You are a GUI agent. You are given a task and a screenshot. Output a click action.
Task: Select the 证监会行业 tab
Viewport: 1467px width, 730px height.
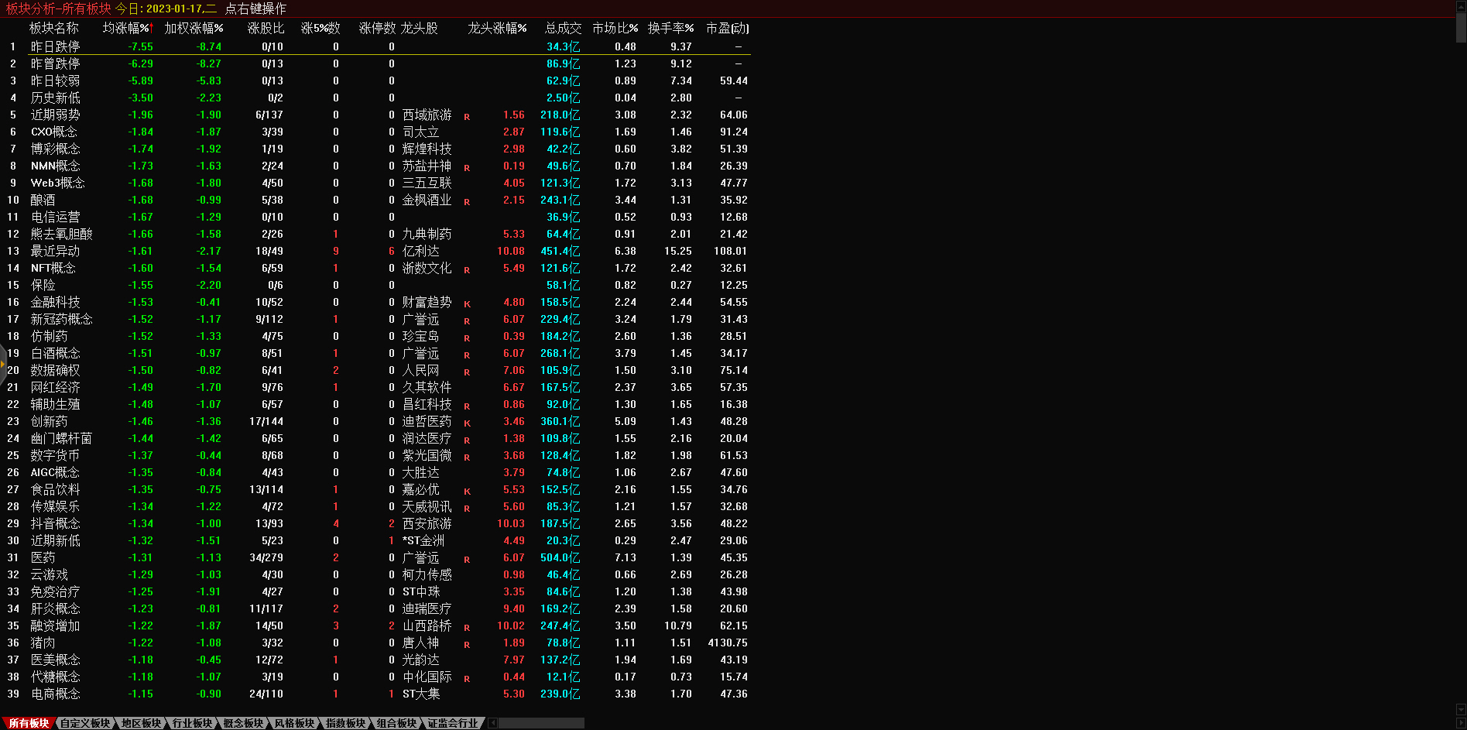(x=453, y=723)
